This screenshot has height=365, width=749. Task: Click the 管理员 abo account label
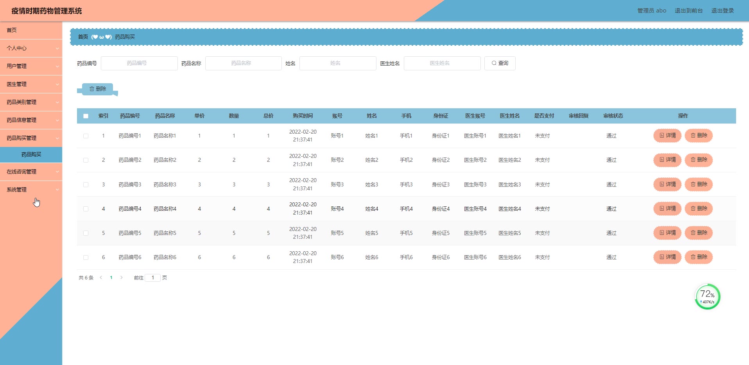(652, 11)
